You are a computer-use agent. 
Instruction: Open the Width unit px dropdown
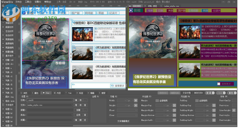coord(131,101)
